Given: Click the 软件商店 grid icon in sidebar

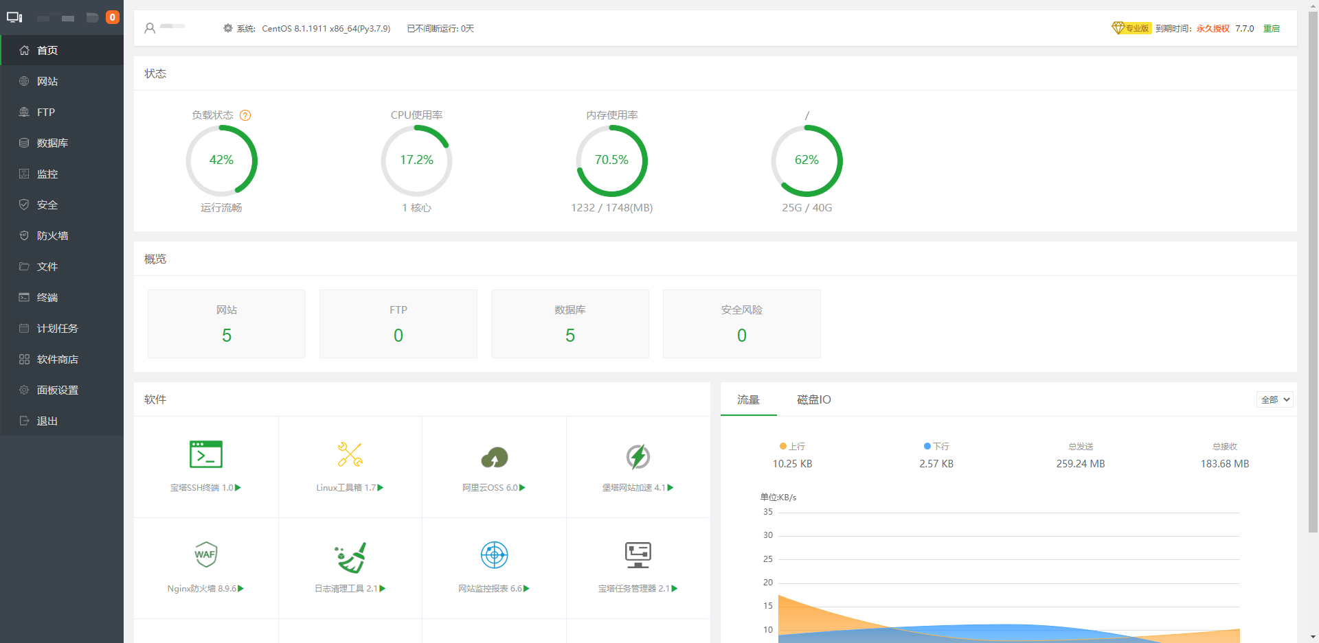Looking at the screenshot, I should point(24,359).
